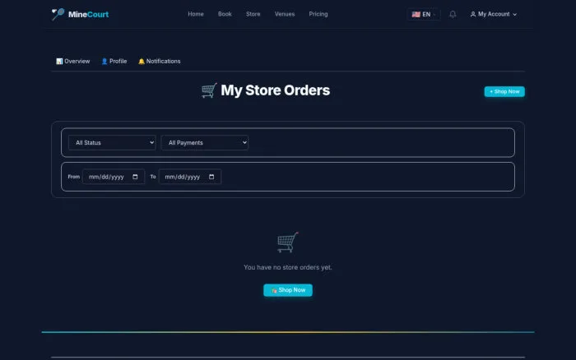Viewport: 576px width, 360px height.
Task: Click the US flag language icon
Action: point(416,14)
